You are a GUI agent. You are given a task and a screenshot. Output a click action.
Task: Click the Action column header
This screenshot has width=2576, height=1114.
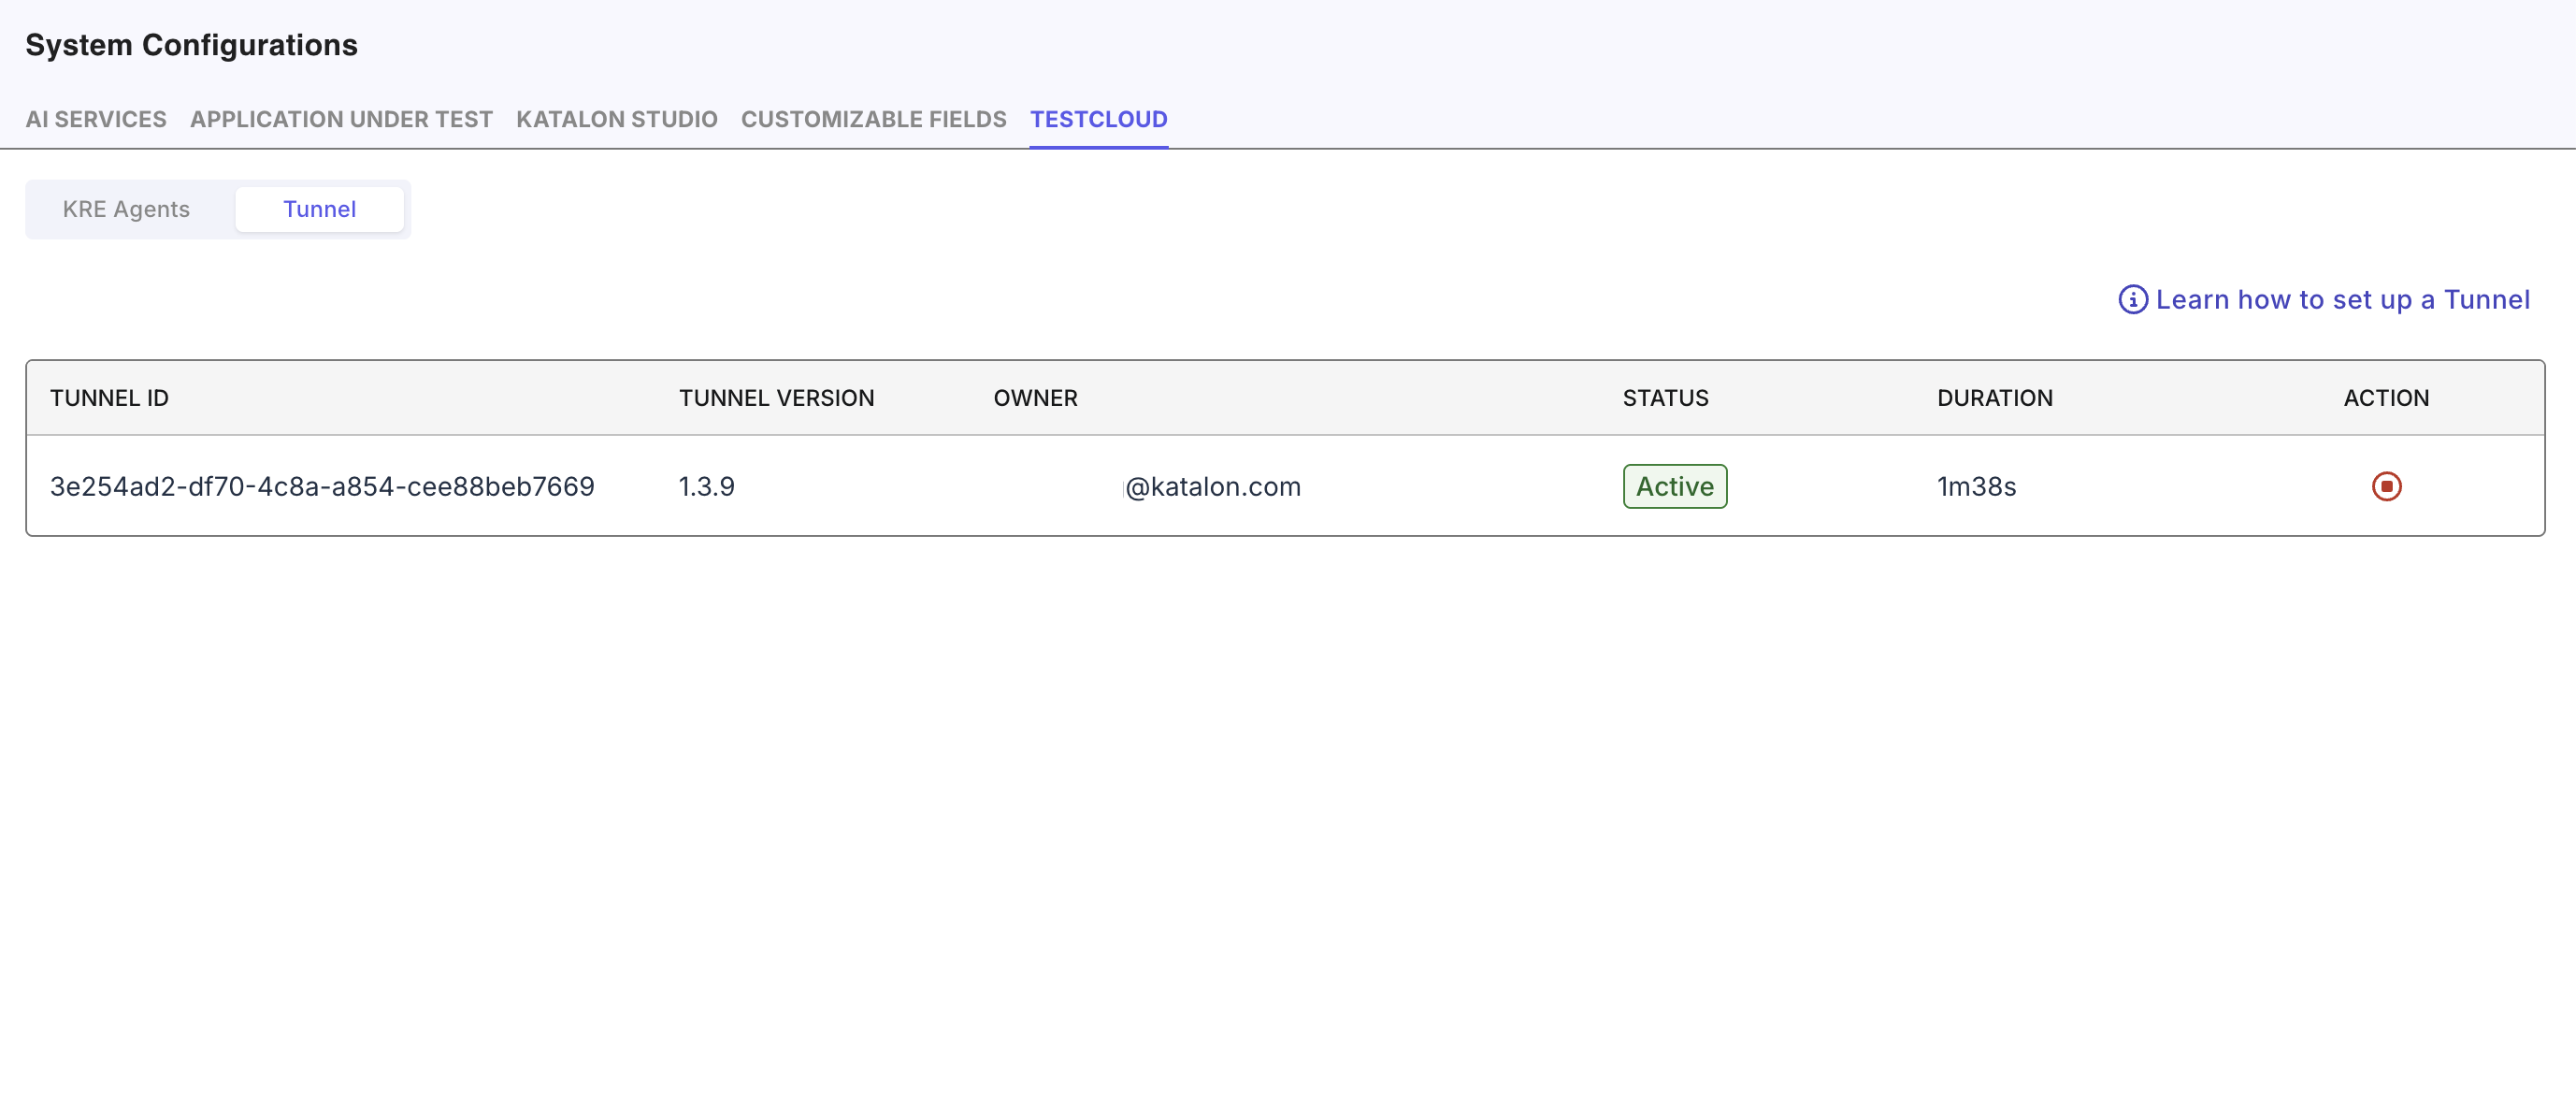point(2386,398)
